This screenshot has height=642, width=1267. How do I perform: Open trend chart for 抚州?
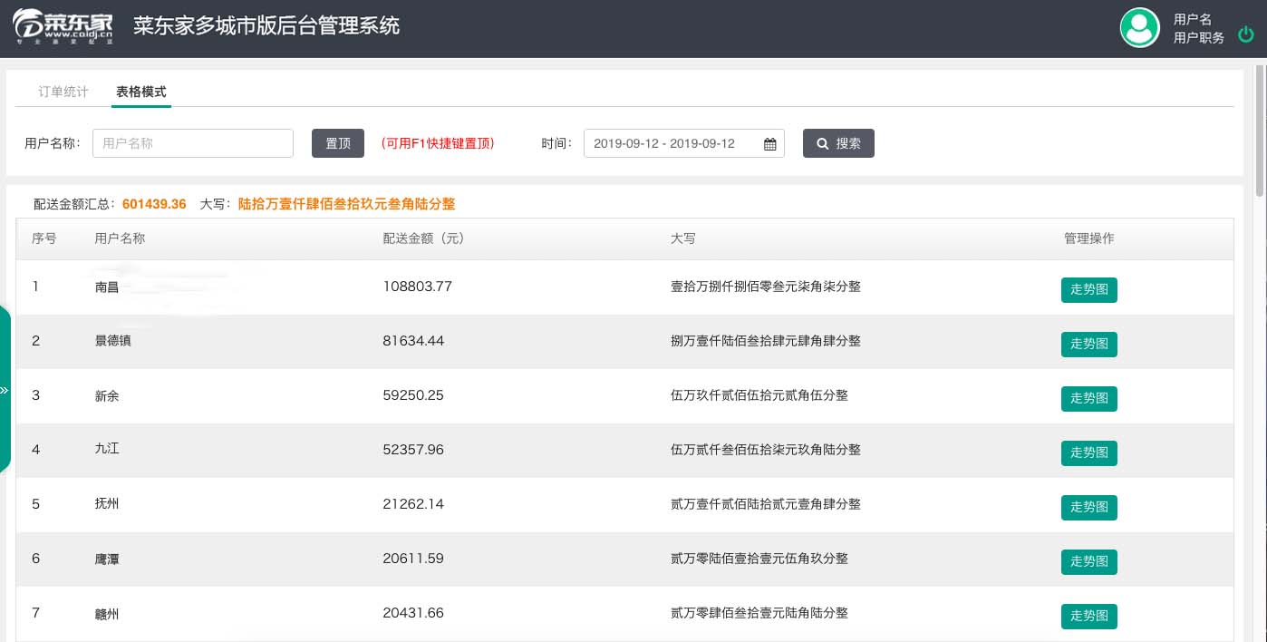point(1088,508)
